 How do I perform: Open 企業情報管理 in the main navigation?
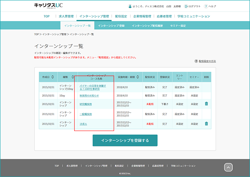point(142,16)
